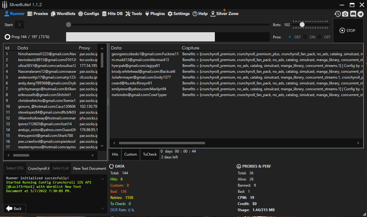Click the Bad count 136
The image size is (367, 217).
123,192
